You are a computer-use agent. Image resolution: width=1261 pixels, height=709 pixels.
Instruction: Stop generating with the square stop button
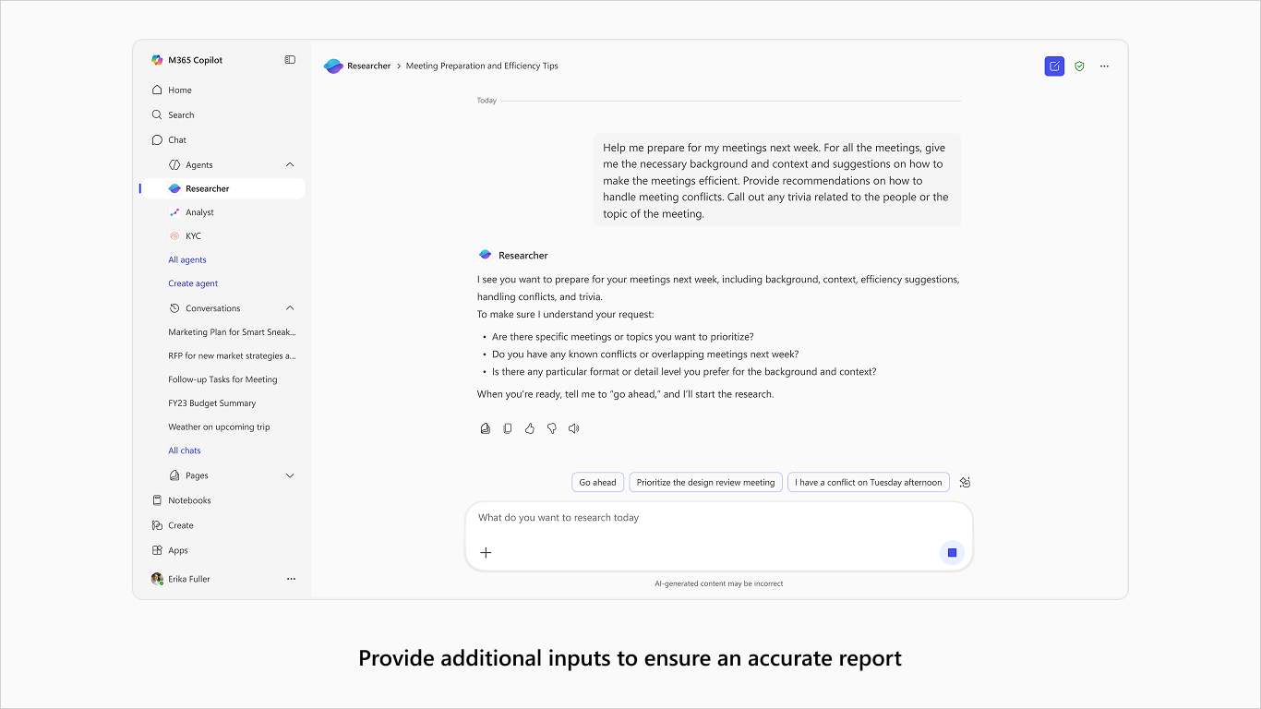pos(952,553)
